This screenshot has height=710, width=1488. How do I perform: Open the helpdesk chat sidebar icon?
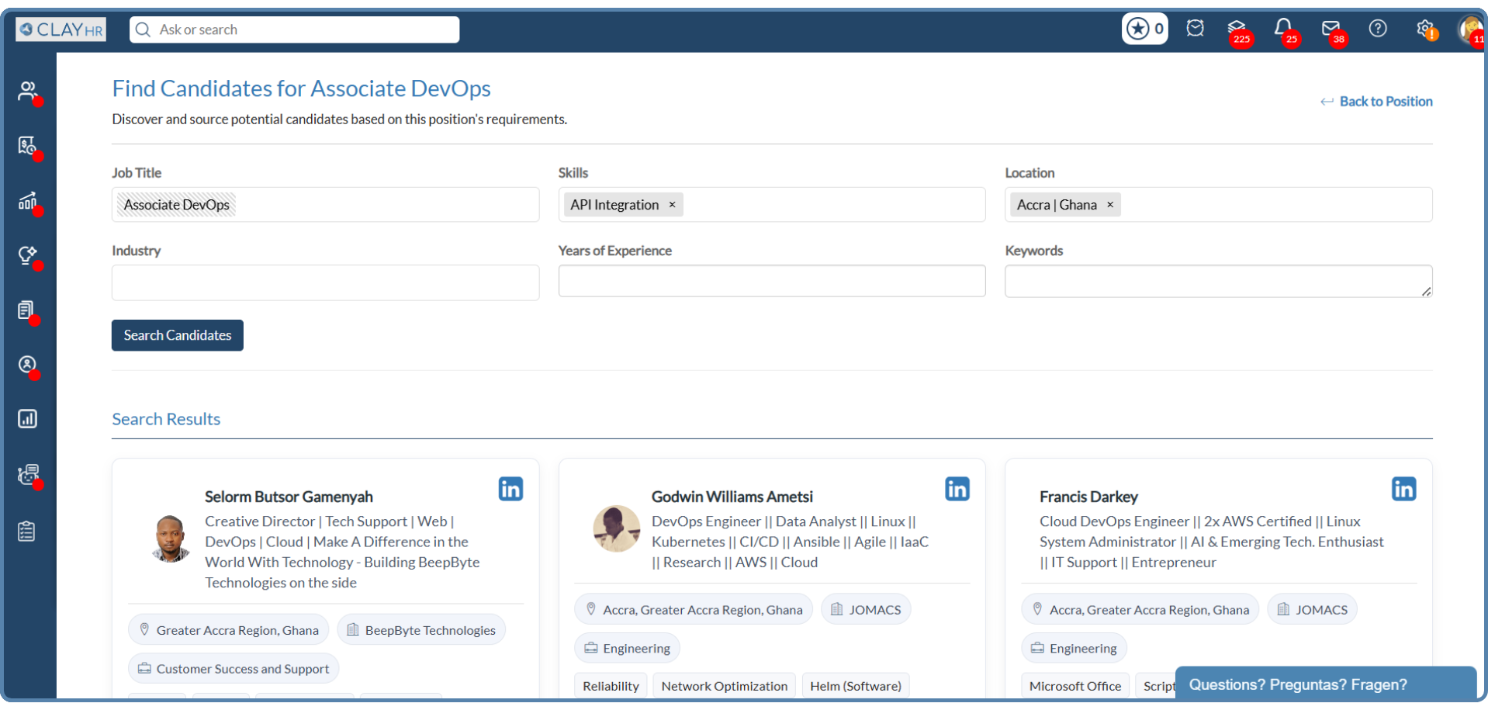click(28, 475)
